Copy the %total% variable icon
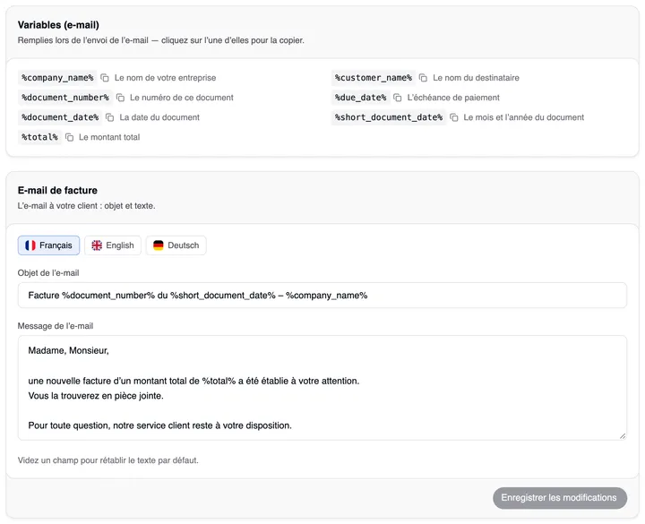Viewport: 645px width, 524px height. pyautogui.click(x=70, y=137)
